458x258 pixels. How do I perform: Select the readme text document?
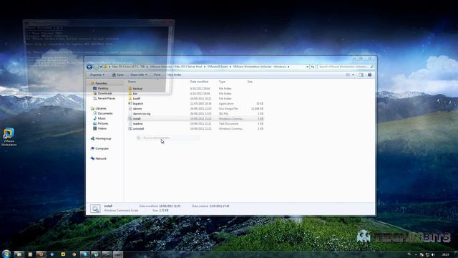click(138, 124)
